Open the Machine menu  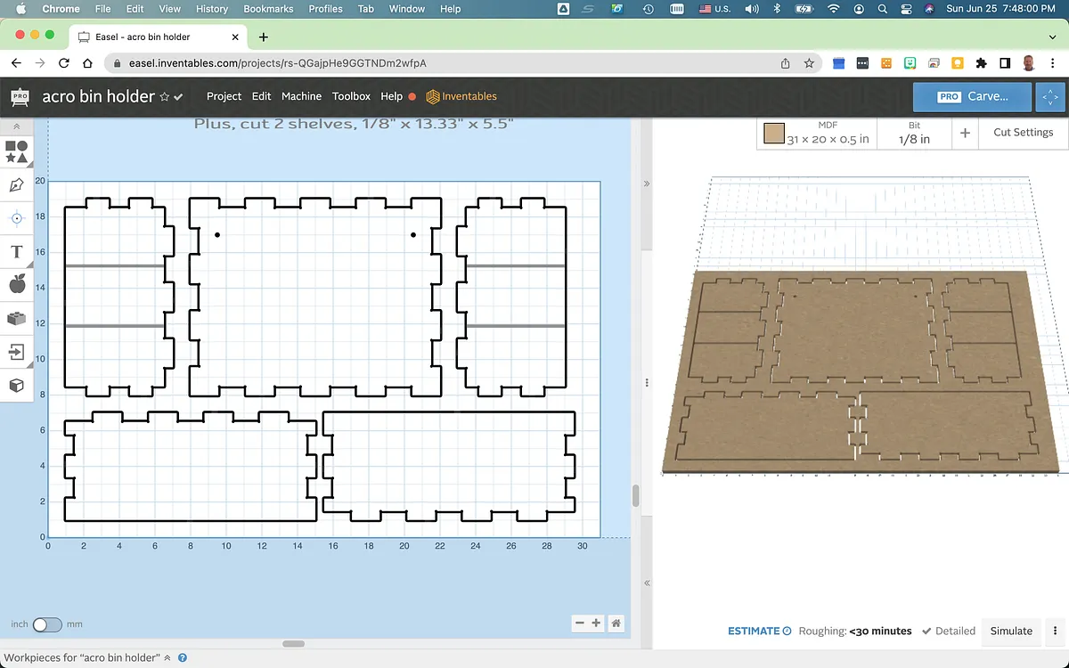click(301, 96)
